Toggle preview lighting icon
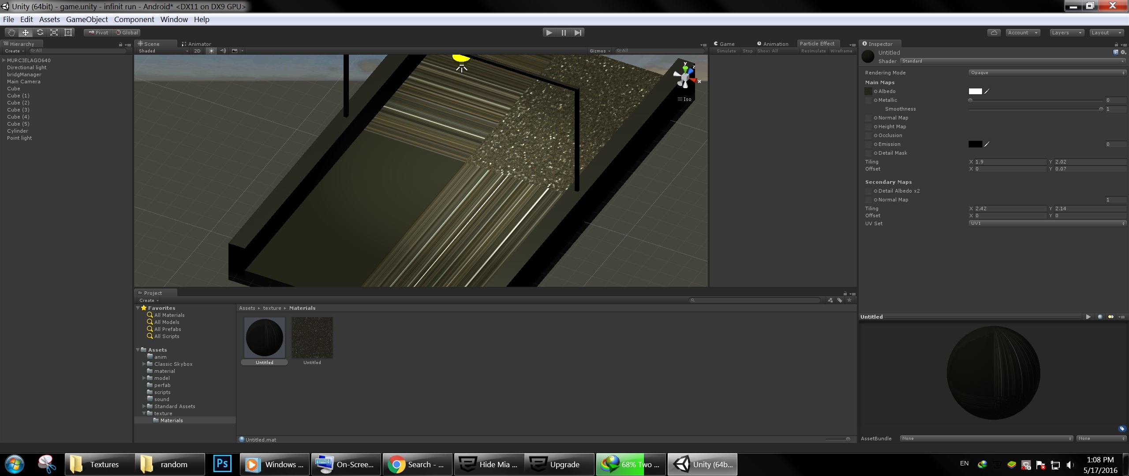This screenshot has height=476, width=1129. pos(1110,317)
